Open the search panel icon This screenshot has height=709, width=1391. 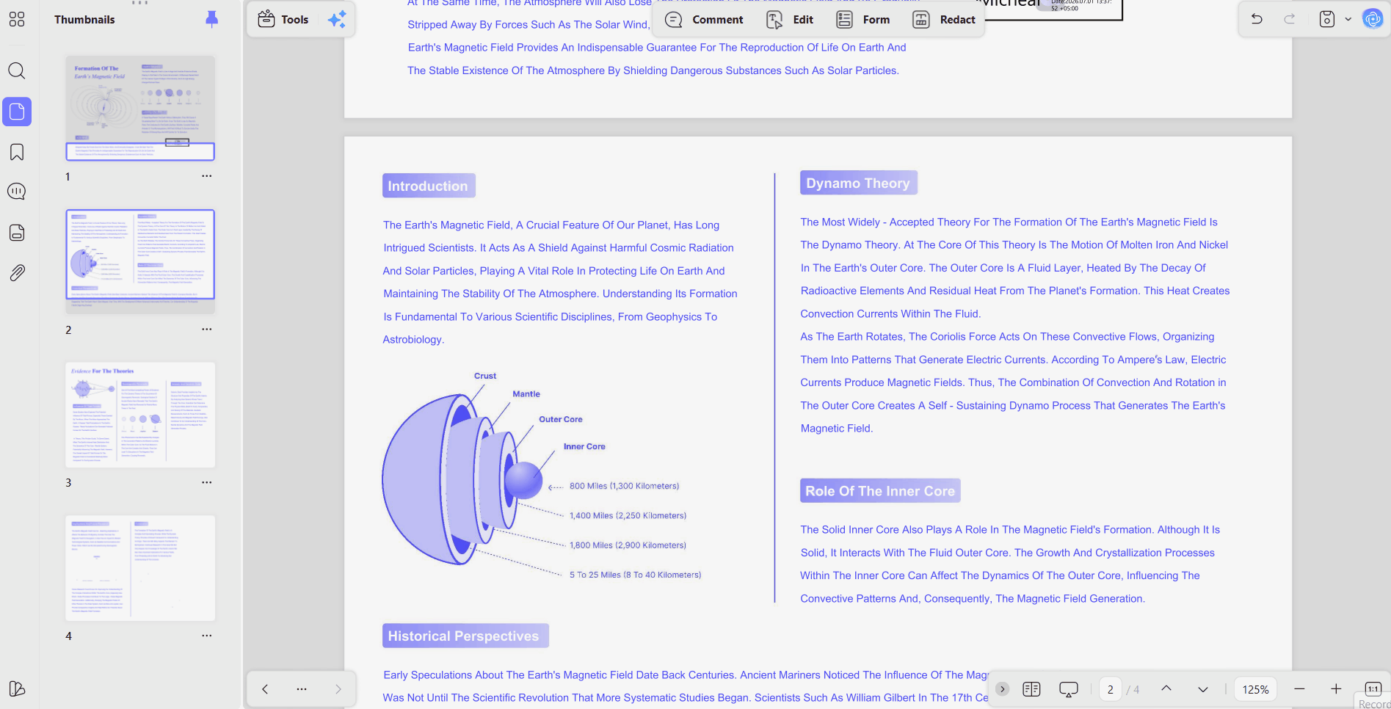tap(17, 70)
